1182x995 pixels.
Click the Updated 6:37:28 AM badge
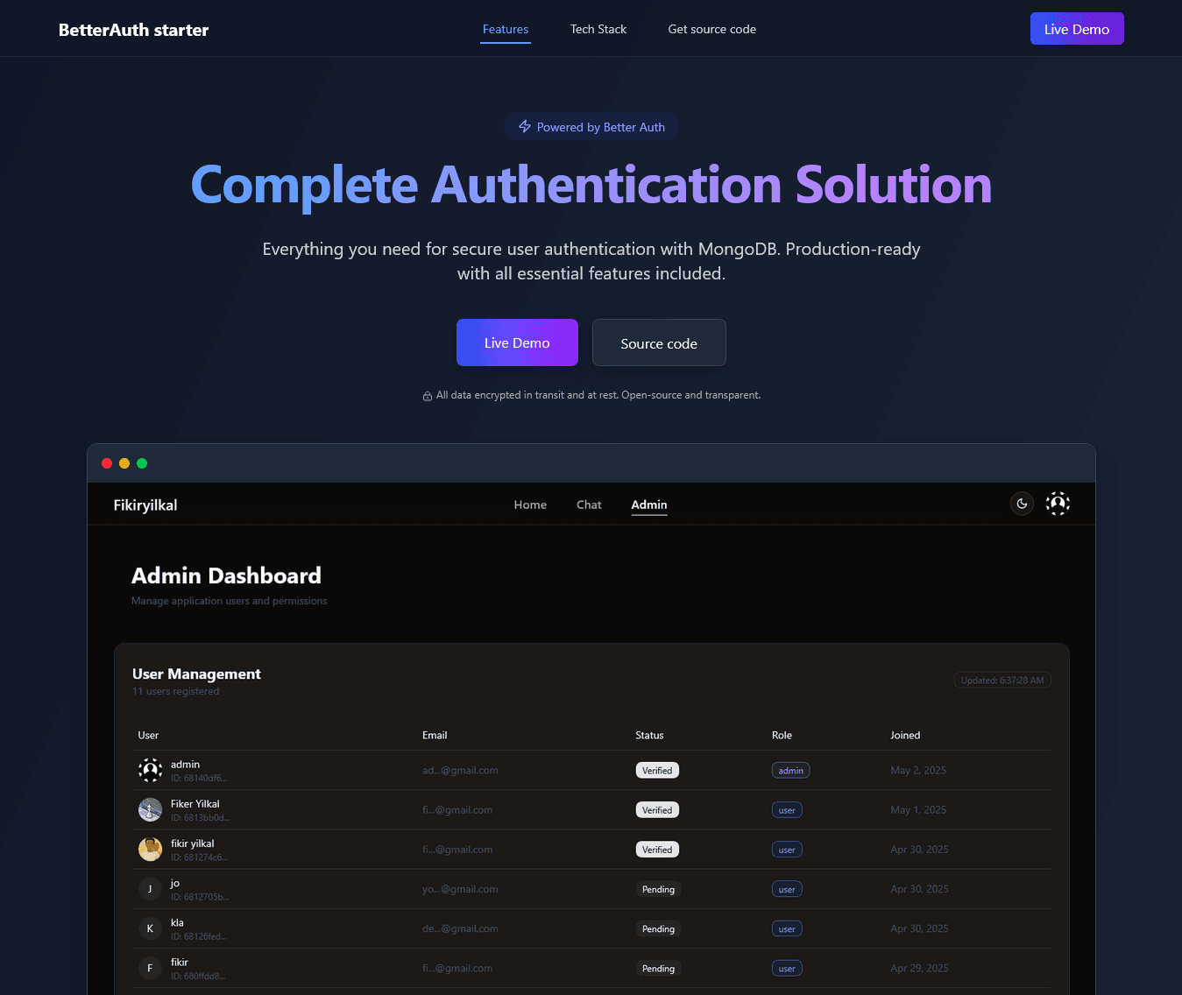(1002, 680)
